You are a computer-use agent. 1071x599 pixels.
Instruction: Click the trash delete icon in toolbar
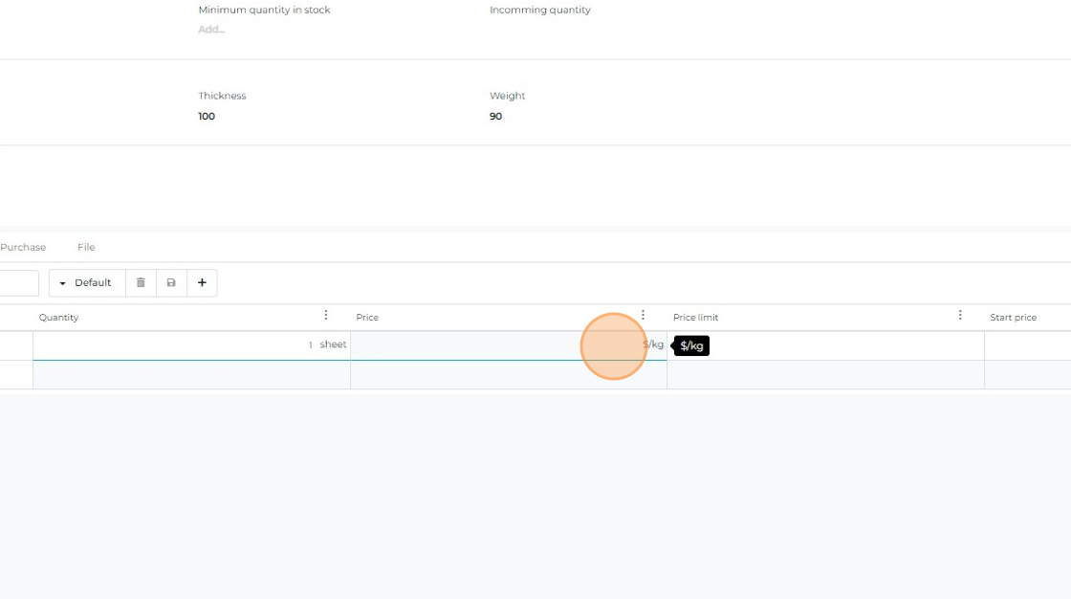tap(141, 283)
